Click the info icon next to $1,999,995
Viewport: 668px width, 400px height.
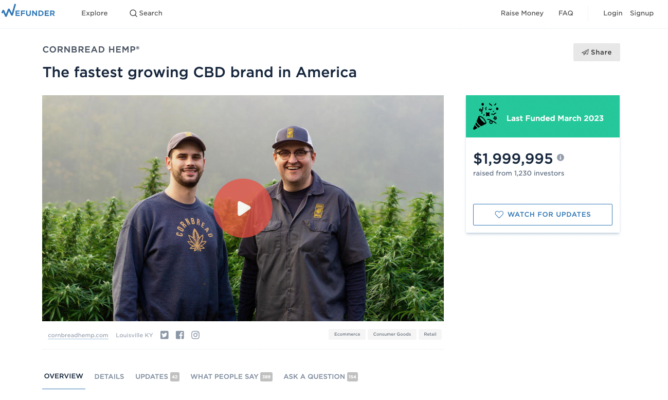click(x=561, y=158)
